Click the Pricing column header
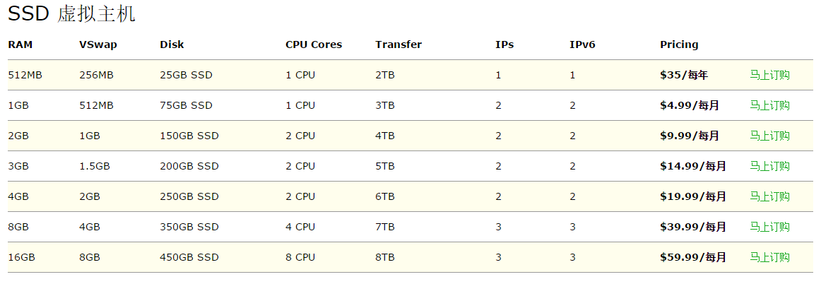 679,45
